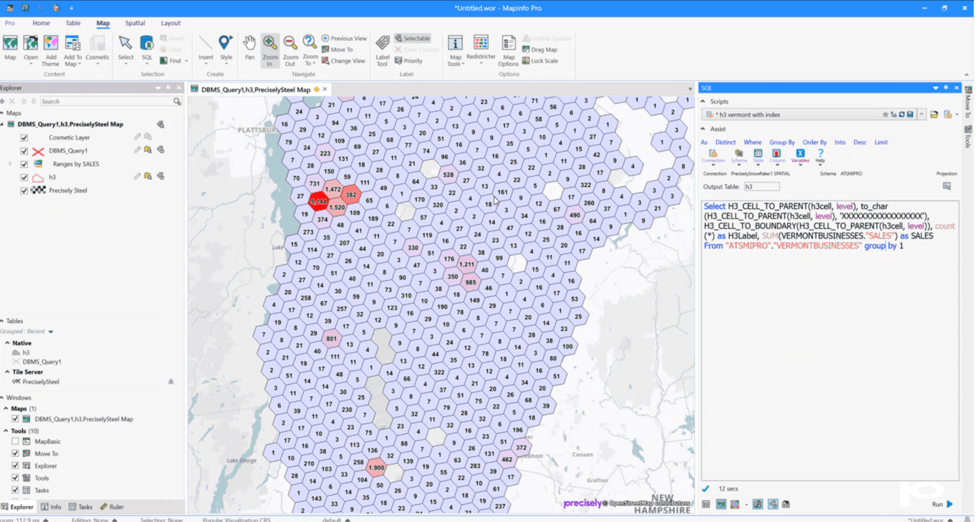This screenshot has width=978, height=522.
Task: Click the Add Theme icon
Action: tap(50, 50)
